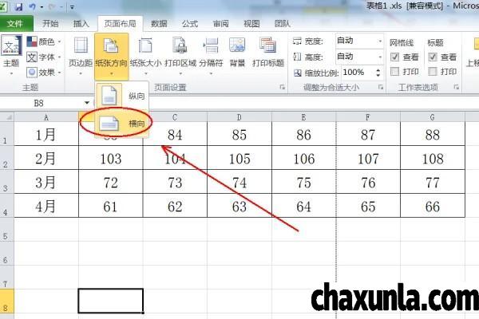Choose 横向 landscape orientation
The width and height of the screenshot is (479, 319).
(x=122, y=124)
